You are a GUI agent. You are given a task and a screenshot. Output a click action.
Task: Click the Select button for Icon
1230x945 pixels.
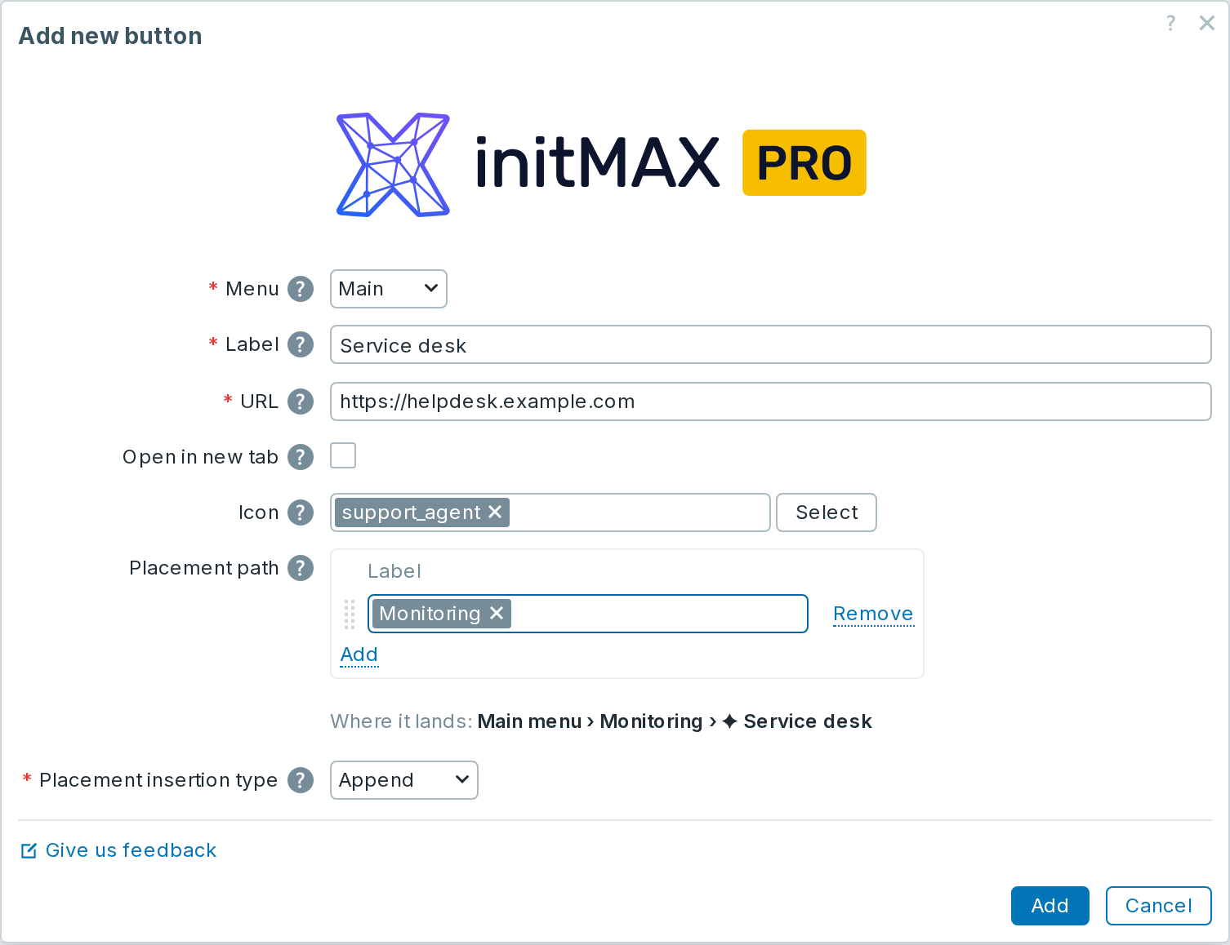[x=827, y=512]
